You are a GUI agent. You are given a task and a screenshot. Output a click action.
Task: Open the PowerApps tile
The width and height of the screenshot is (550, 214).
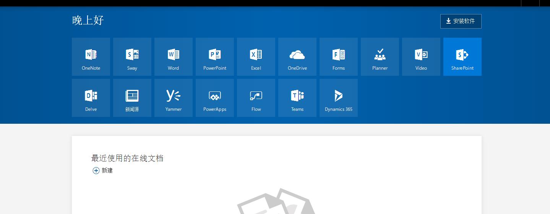point(215,98)
